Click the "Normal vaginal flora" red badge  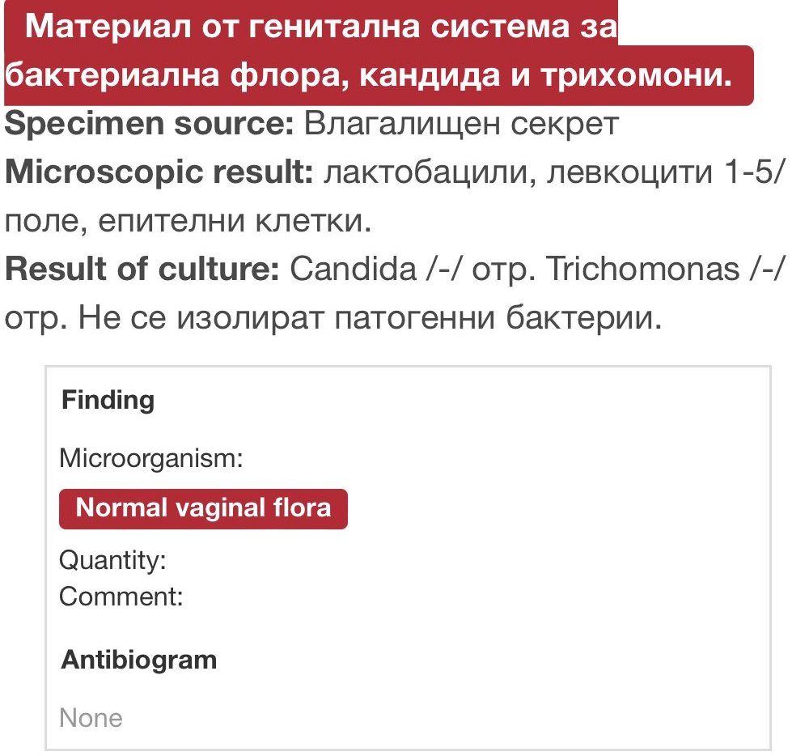click(203, 508)
